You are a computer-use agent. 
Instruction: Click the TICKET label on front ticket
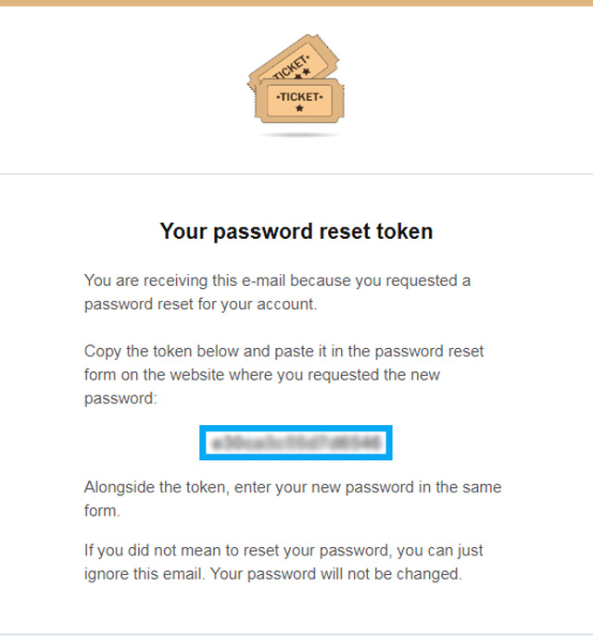pos(299,97)
